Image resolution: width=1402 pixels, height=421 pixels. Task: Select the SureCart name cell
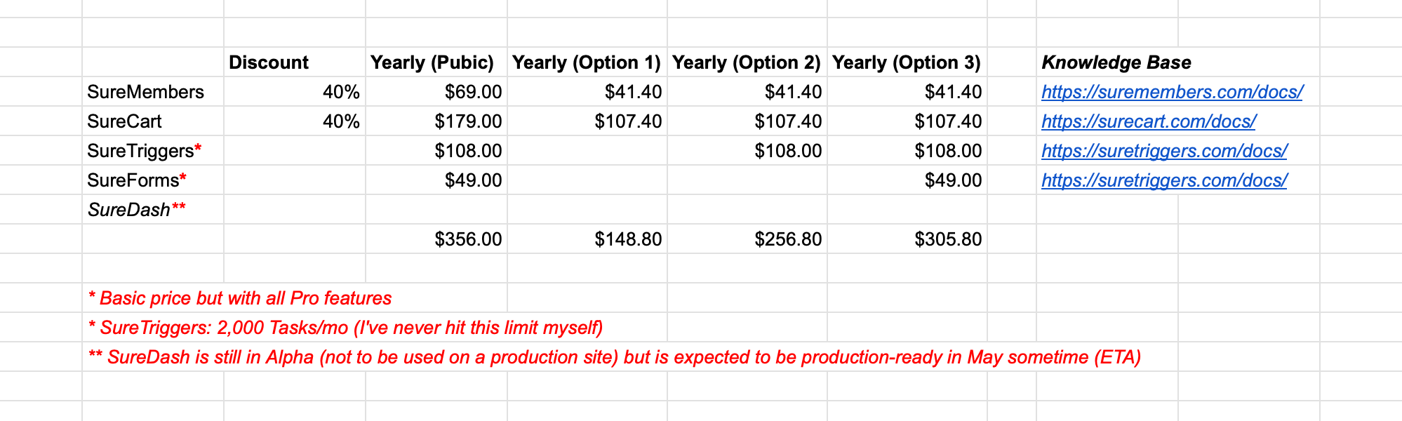125,121
